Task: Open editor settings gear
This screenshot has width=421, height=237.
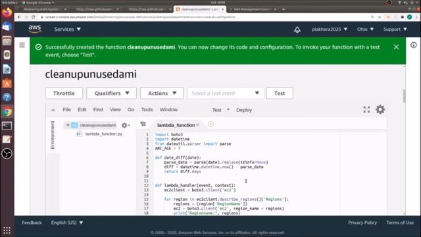Action: pyautogui.click(x=380, y=109)
